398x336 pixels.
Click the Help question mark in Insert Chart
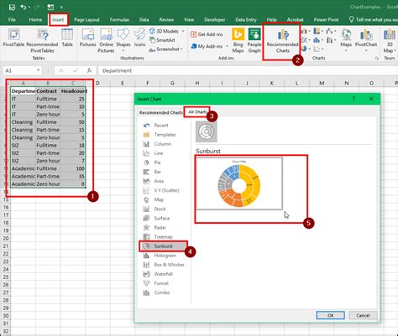click(353, 99)
